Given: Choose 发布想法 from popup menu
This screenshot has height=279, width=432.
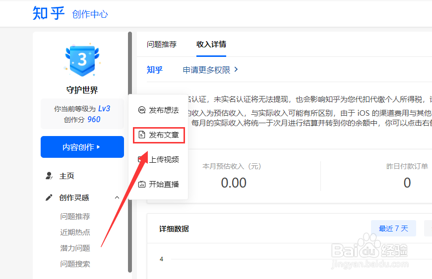Looking at the screenshot, I should tap(158, 110).
